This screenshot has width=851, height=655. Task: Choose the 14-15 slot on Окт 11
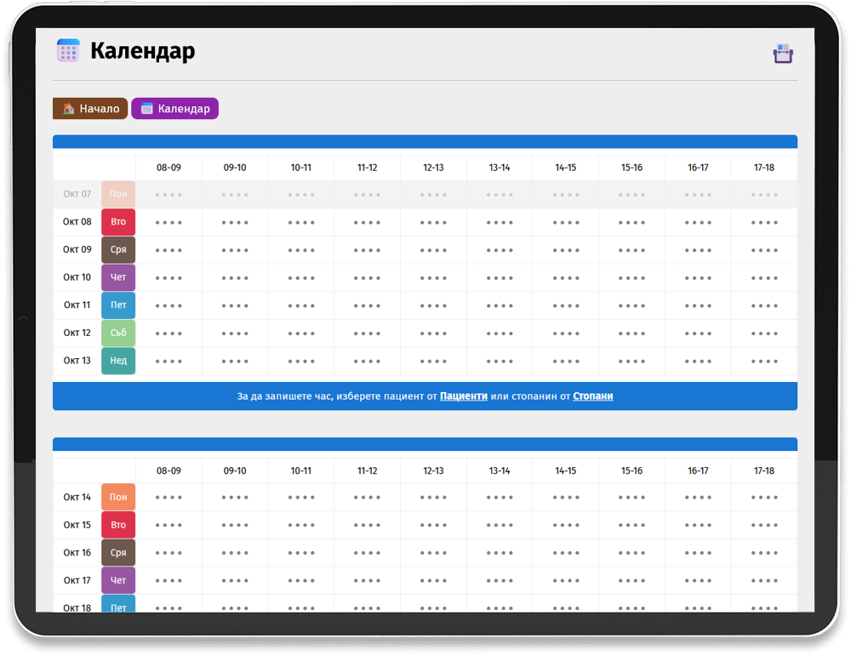pos(566,305)
